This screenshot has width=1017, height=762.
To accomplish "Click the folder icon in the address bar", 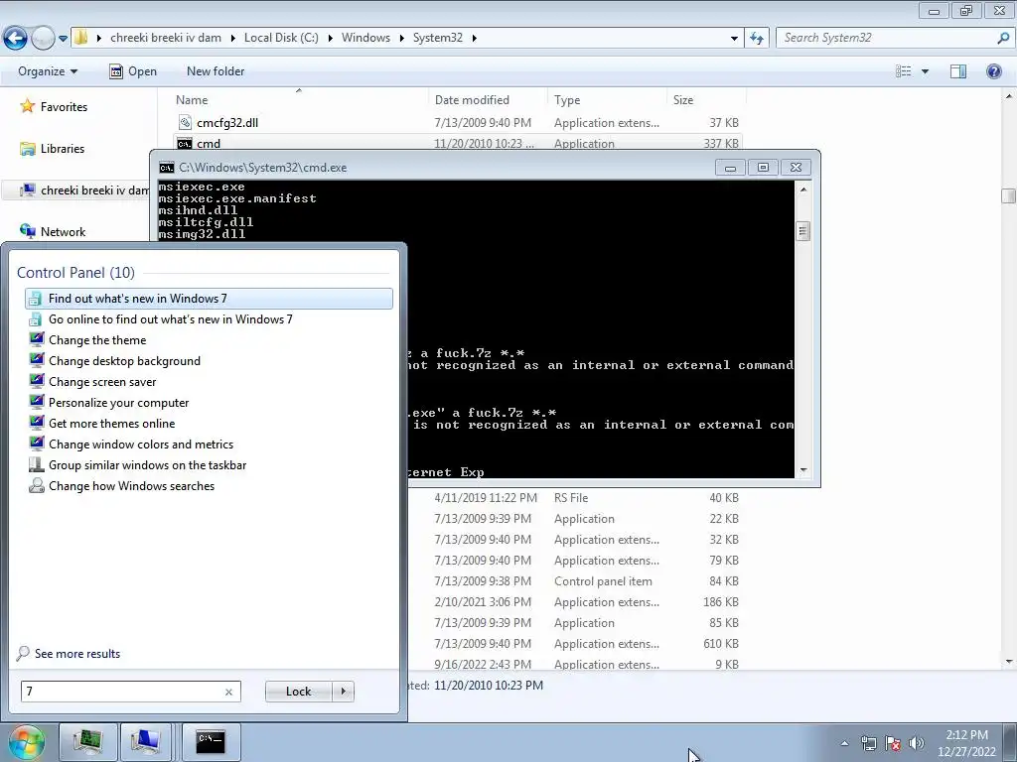I will click(81, 38).
